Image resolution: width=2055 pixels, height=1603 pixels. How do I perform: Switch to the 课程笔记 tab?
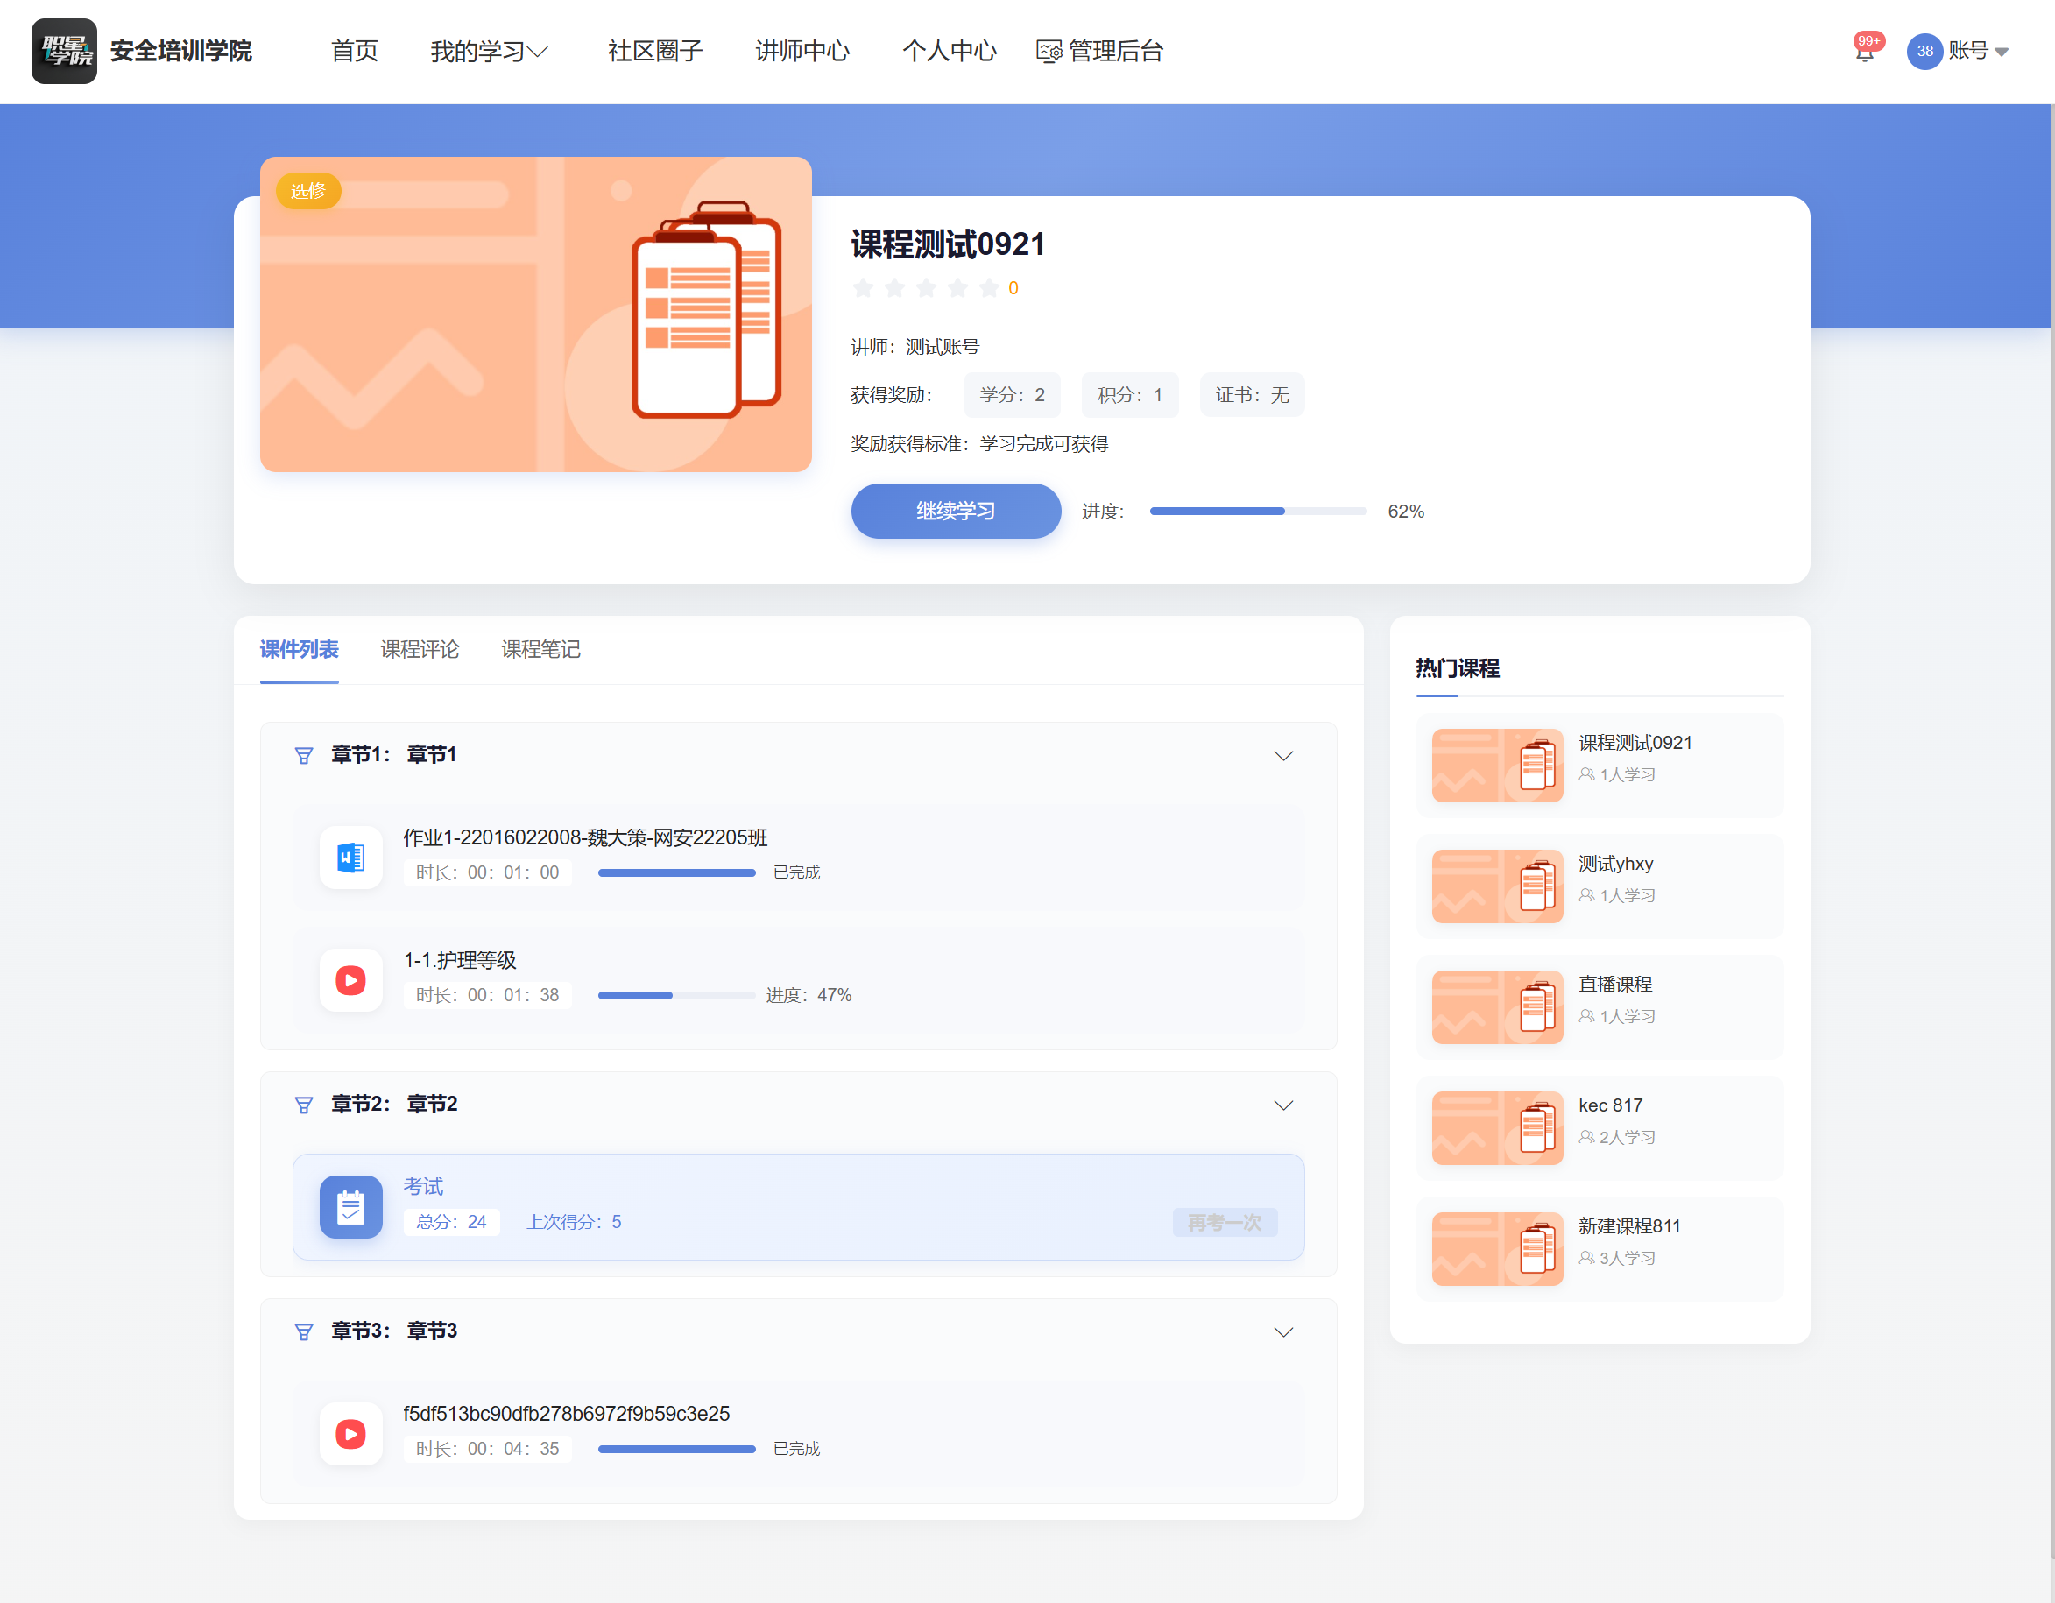pos(540,649)
